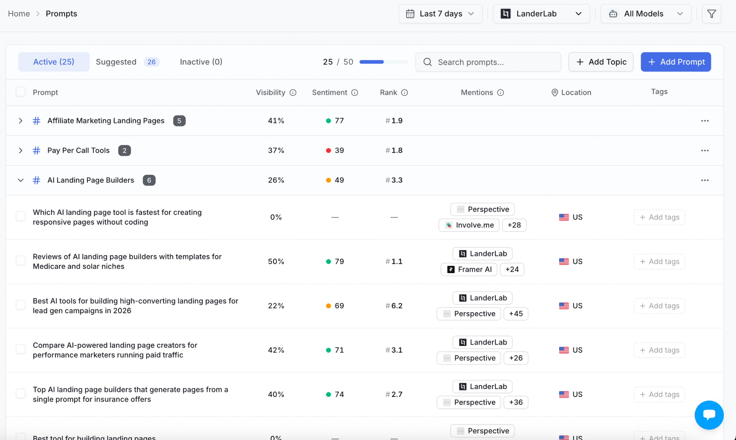Open more options for Pay Per Call Tools

click(x=705, y=150)
